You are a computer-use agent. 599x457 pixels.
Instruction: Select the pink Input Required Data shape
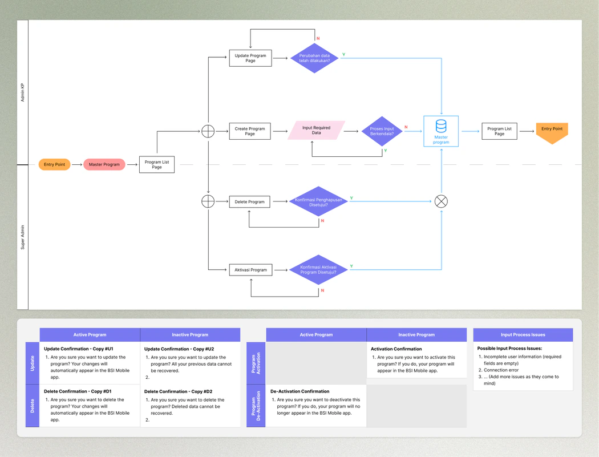click(x=316, y=130)
